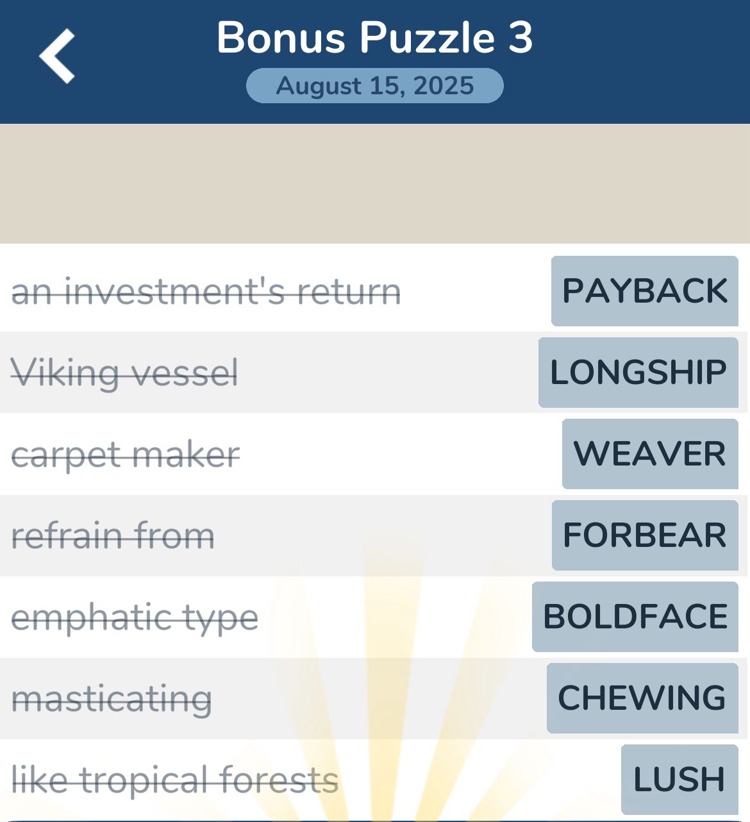Tap the empty beige area below header
750x822 pixels.
click(375, 183)
